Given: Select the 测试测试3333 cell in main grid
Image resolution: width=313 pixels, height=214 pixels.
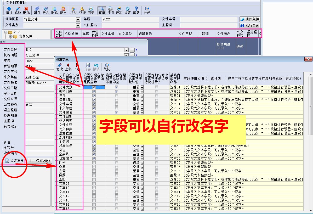Looking at the screenshot, I should point(226,46).
